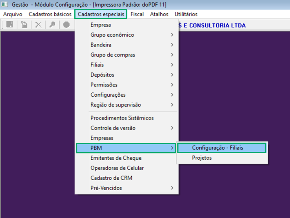Expand the Bandeira submenu
290x218 pixels.
pyautogui.click(x=126, y=45)
